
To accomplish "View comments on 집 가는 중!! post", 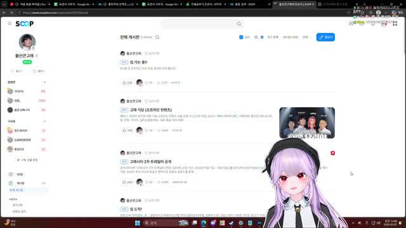I will tap(148, 83).
